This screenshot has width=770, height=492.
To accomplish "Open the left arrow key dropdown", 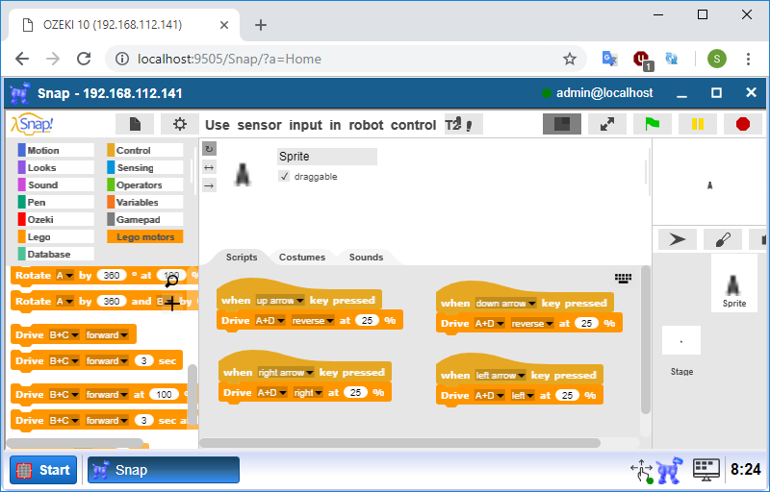I will (x=500, y=376).
